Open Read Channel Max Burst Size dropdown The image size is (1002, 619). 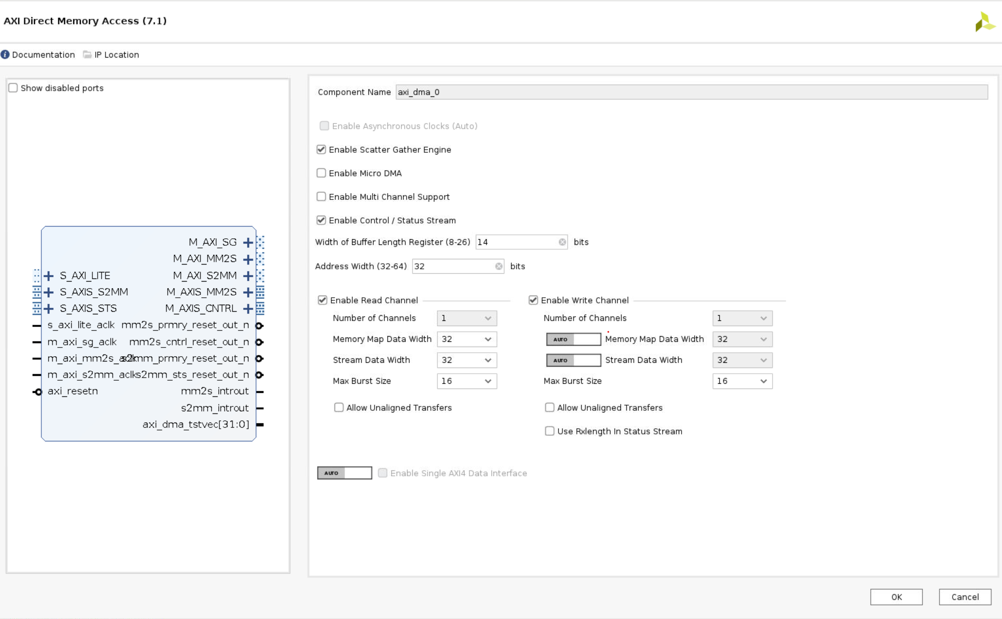[x=467, y=381]
